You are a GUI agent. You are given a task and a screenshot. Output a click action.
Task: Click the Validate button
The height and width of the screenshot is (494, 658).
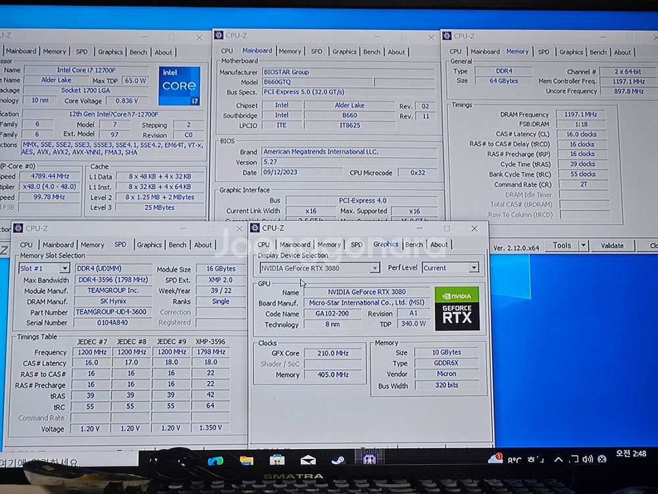click(612, 246)
